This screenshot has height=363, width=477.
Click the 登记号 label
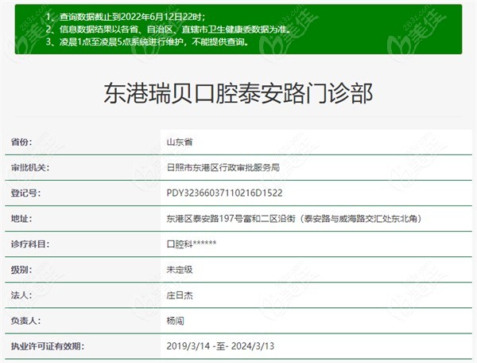pyautogui.click(x=26, y=193)
